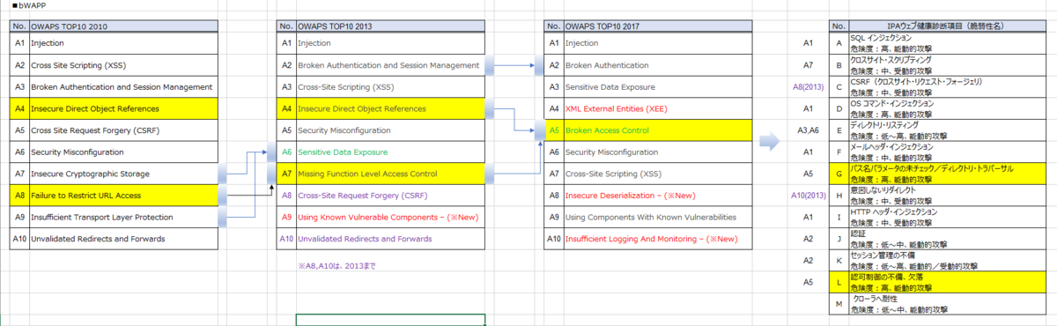1057x326 pixels.
Task: Select the yellow L cell in IPA No. column
Action: pyautogui.click(x=839, y=282)
